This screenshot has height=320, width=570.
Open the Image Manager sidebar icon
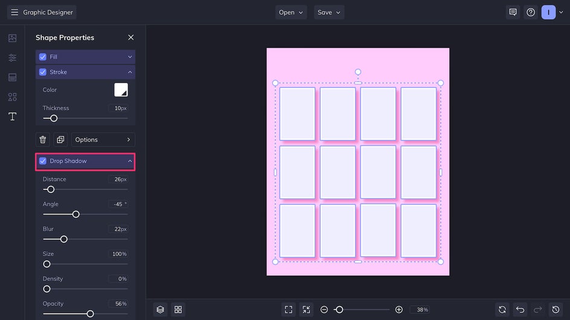point(12,38)
